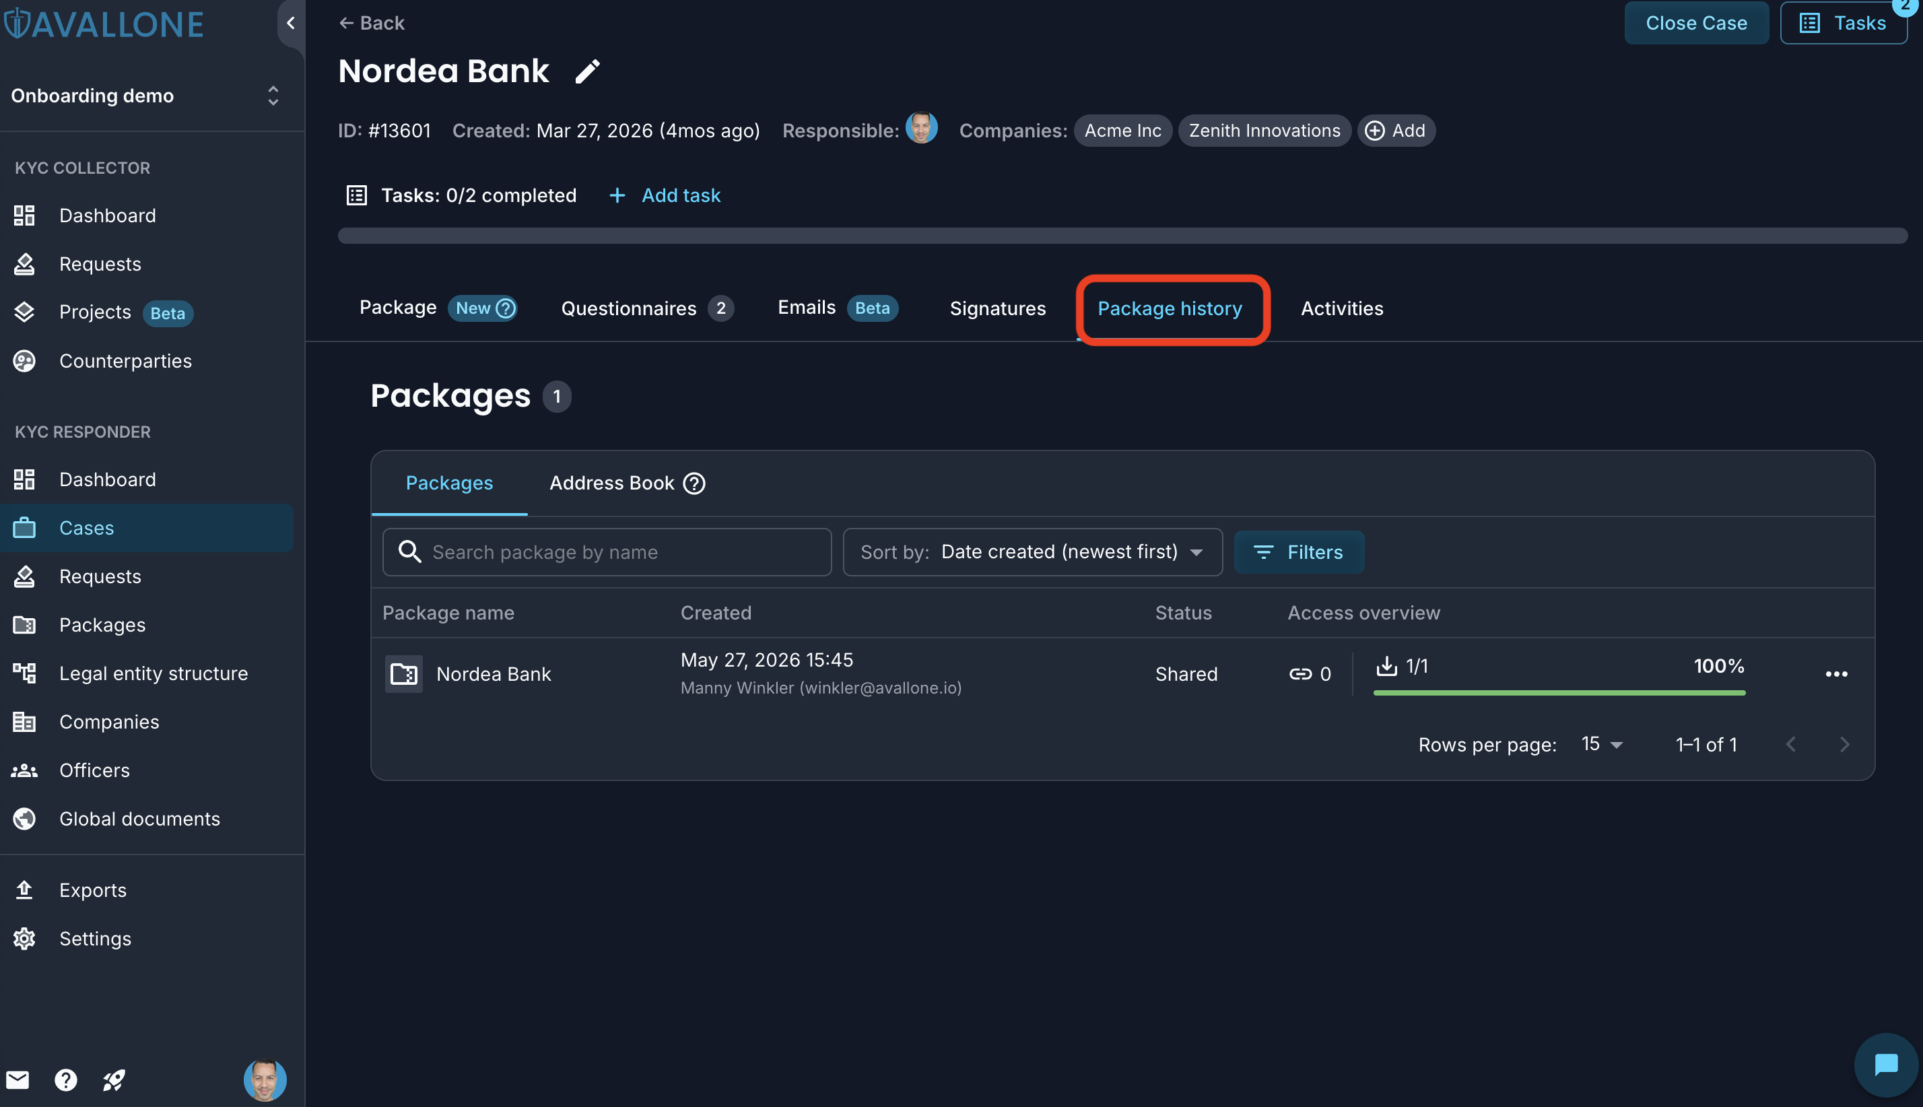Screen dimensions: 1923x1107
Task: Open the Filters button
Action: 1298,552
